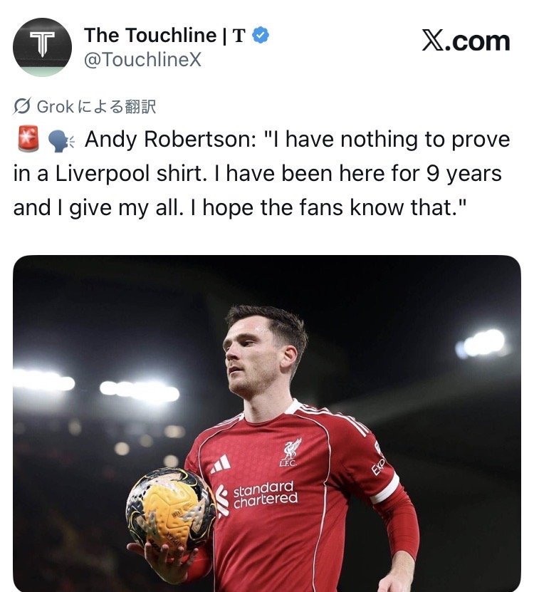Click the Grokによる翻訳 label
Image resolution: width=534 pixels, height=592 pixels.
tap(96, 106)
